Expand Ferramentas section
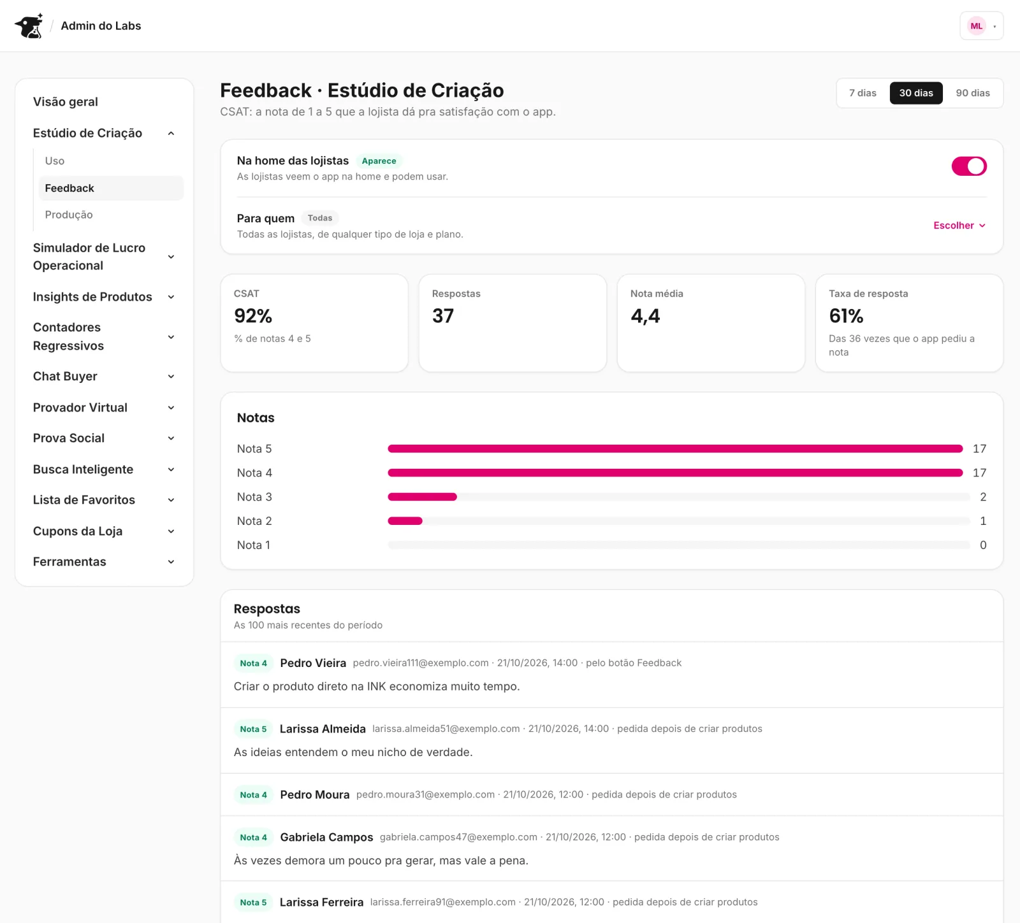Screen dimensions: 1020x923 coord(104,562)
